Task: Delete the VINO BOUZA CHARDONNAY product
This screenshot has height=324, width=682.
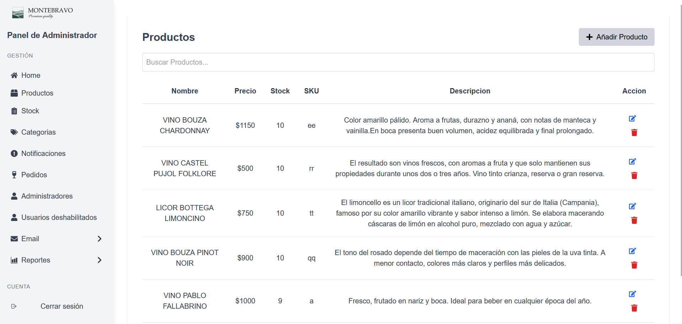Action: click(x=634, y=133)
